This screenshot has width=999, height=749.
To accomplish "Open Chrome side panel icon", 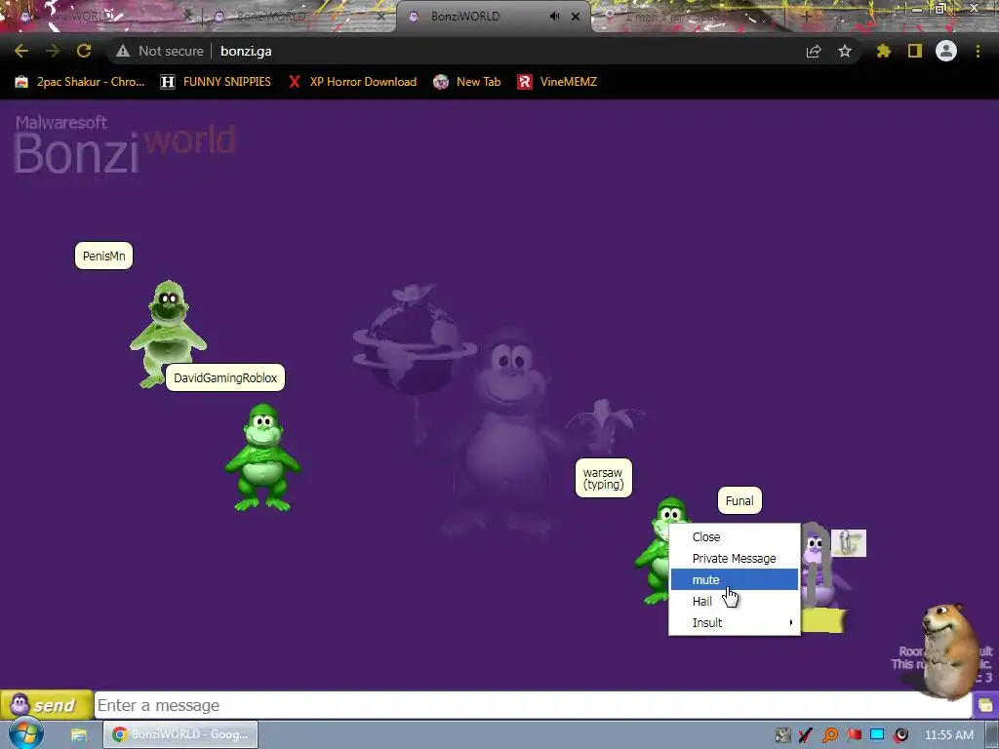I will click(x=915, y=51).
